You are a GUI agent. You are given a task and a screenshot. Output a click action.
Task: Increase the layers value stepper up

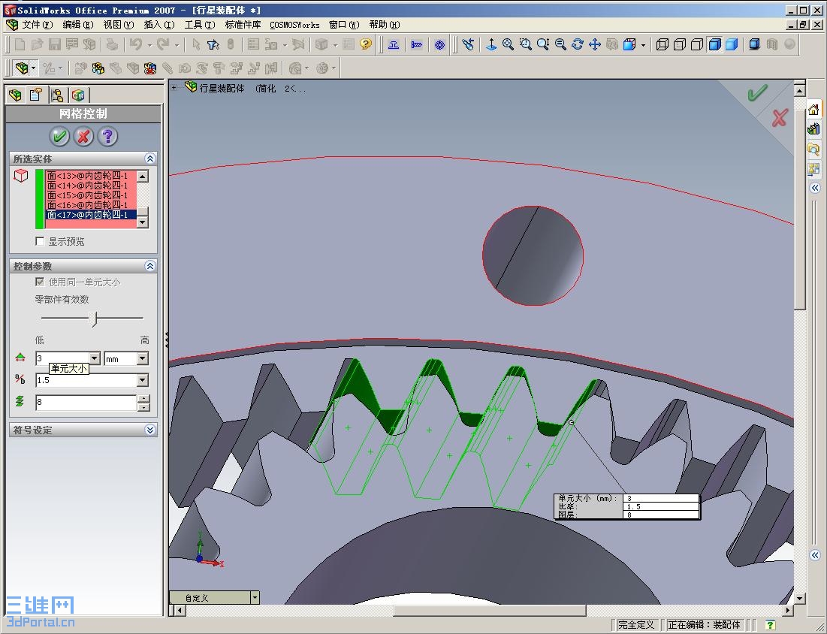(143, 398)
